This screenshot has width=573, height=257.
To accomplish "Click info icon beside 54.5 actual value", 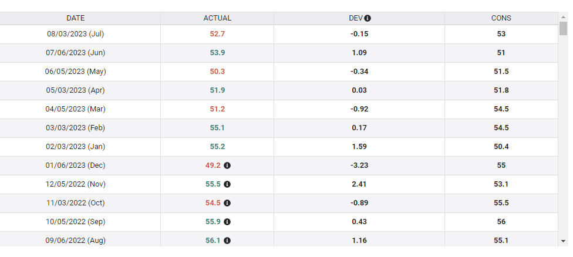I will [x=227, y=203].
